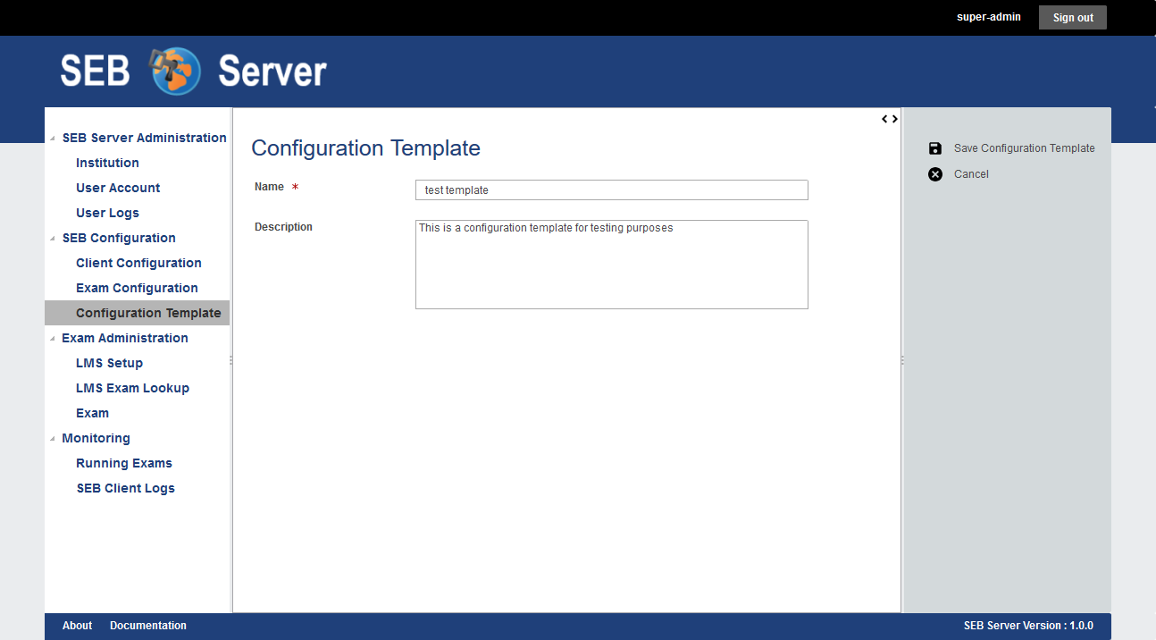Screen dimensions: 1156x640
Task: View SEB Client Logs
Action: (125, 488)
